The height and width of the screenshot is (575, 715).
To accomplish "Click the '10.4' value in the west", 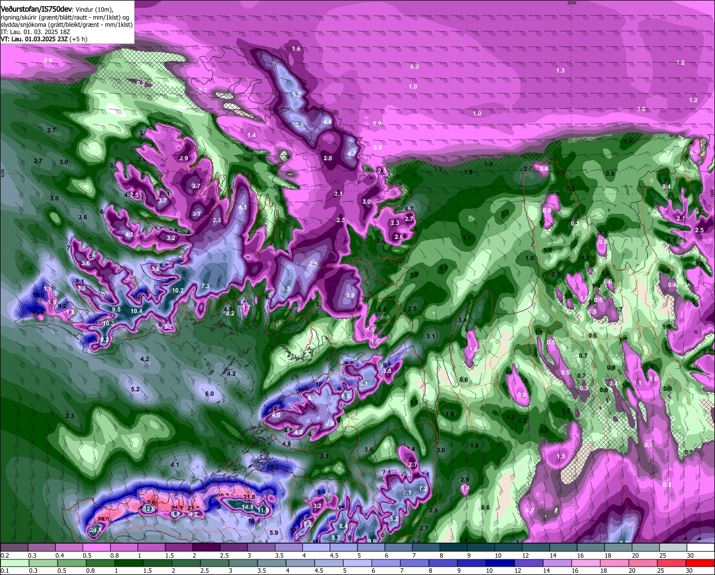I will (x=136, y=311).
